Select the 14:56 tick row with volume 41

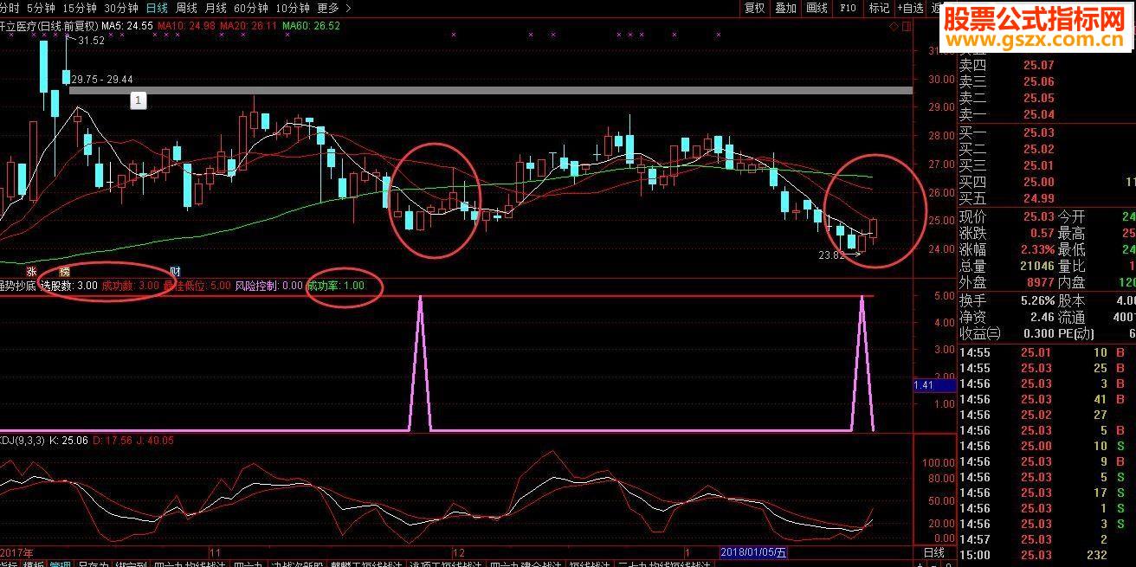pos(1047,400)
